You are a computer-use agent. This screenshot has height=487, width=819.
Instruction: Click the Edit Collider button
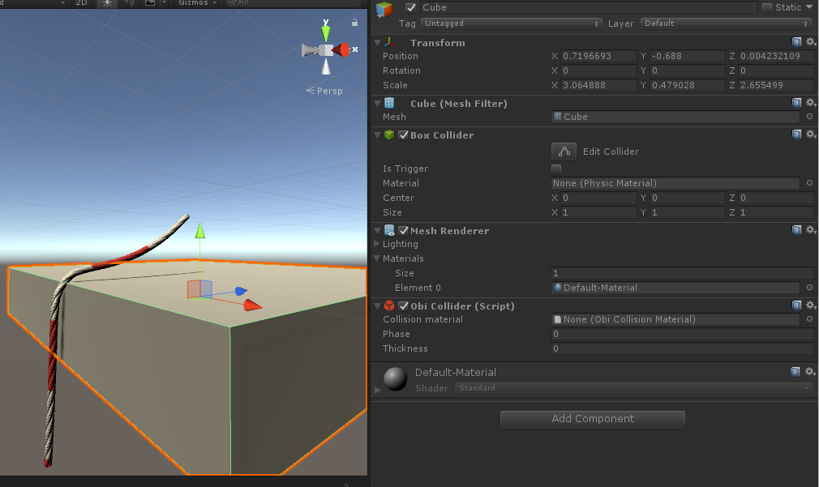click(564, 152)
